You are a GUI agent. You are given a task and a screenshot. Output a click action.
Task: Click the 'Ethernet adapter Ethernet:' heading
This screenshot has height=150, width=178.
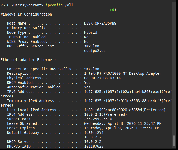coord(28,60)
